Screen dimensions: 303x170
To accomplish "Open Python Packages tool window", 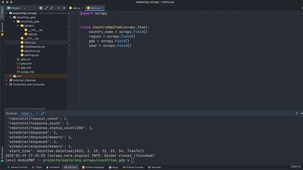I will point(93,167).
